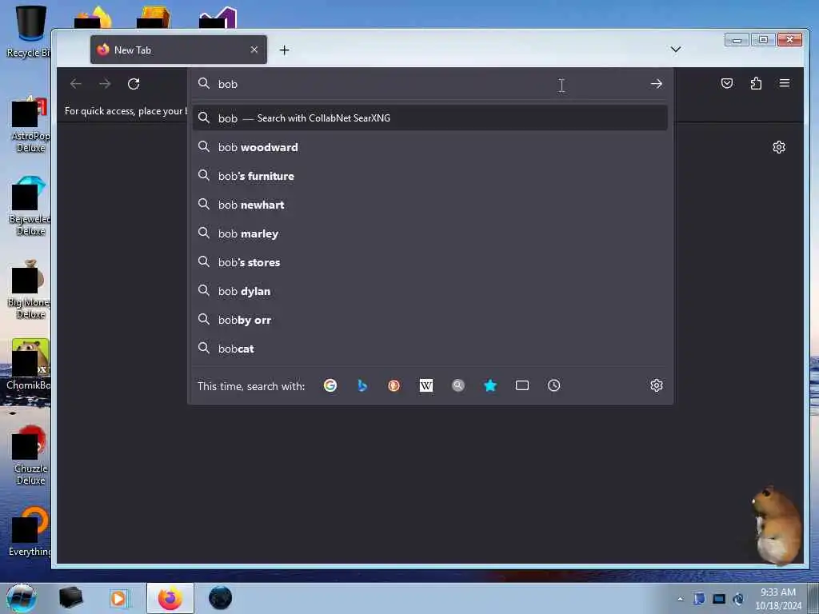The image size is (819, 614).
Task: Click suggestion 'bobby orr'
Action: click(x=429, y=320)
